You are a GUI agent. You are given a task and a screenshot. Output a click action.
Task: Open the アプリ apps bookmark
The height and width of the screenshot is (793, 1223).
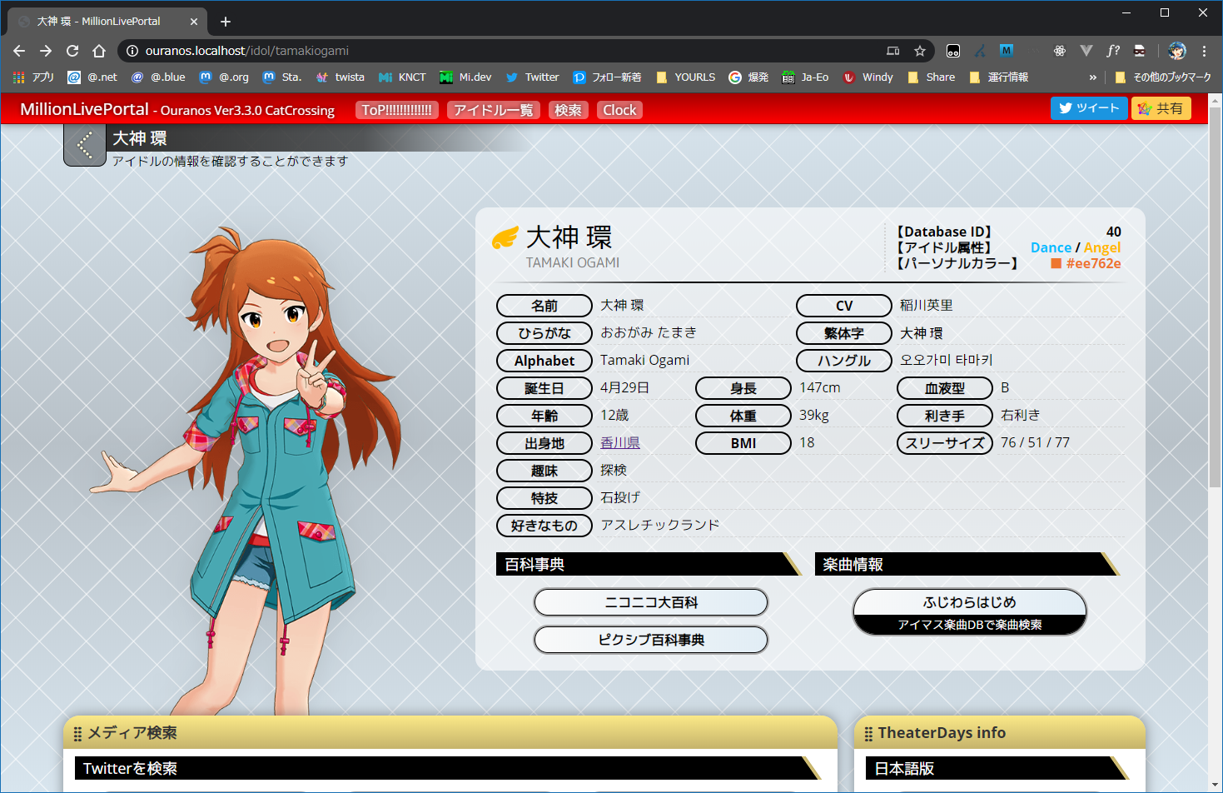click(33, 77)
